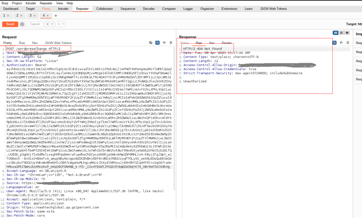Expand the forward history dropdown arrow
Image resolution: width=362 pixels, height=218 pixels.
pyautogui.click(x=63, y=24)
